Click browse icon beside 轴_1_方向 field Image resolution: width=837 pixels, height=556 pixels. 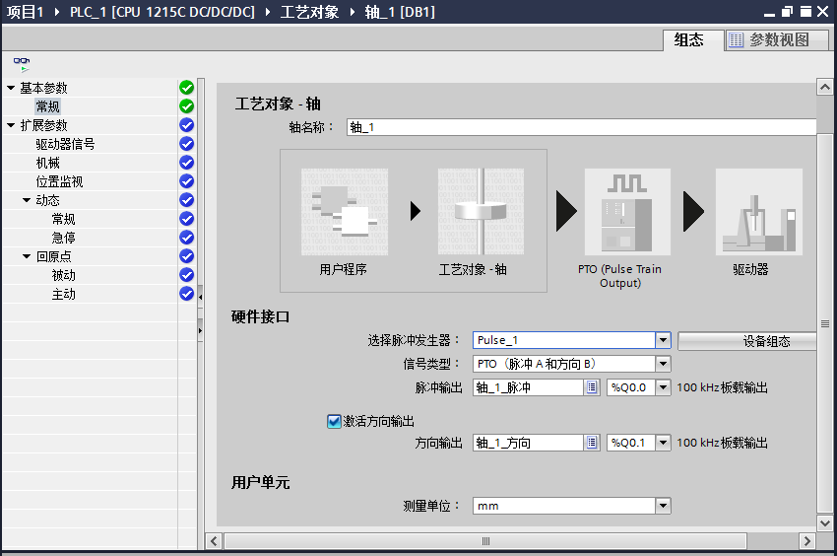pos(592,443)
